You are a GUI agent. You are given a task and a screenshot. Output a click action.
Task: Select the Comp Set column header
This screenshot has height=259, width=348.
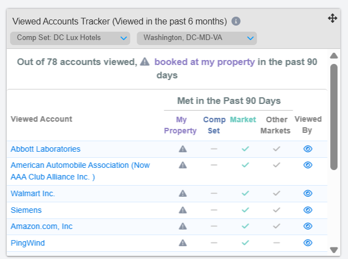[214, 125]
